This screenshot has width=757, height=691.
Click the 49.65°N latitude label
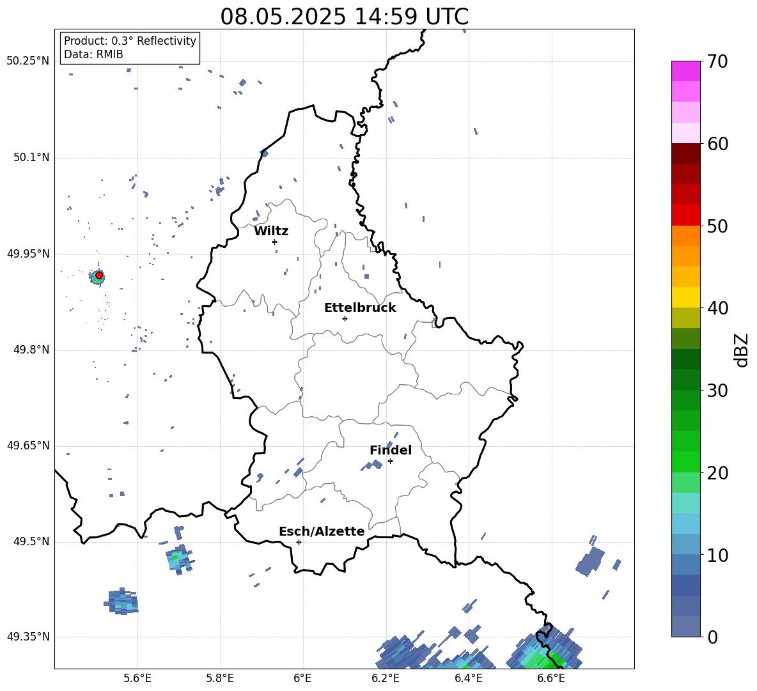pos(28,445)
